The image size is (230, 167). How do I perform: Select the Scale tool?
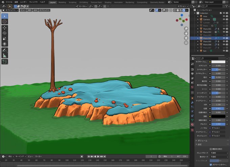tap(4, 38)
